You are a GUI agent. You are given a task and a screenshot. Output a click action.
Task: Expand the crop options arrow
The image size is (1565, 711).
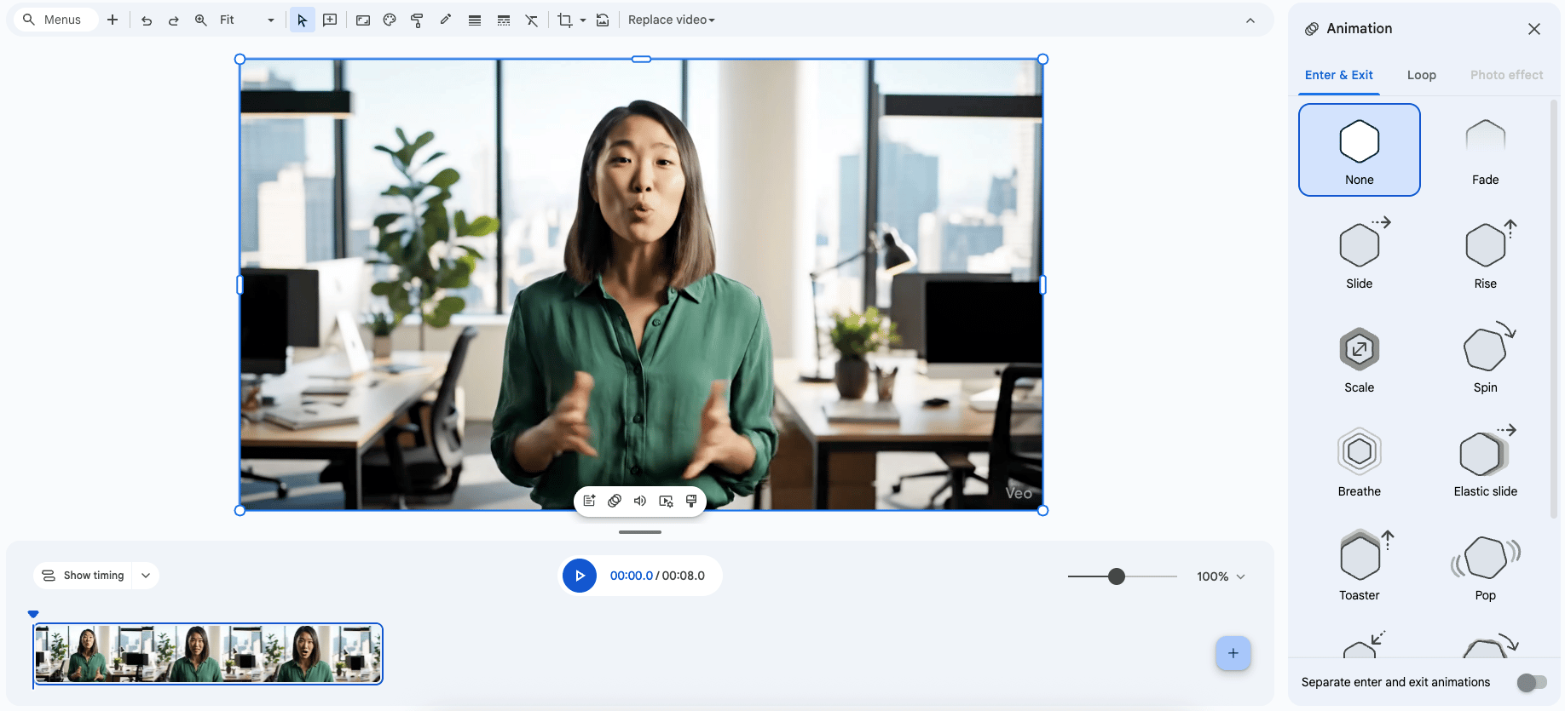(583, 20)
